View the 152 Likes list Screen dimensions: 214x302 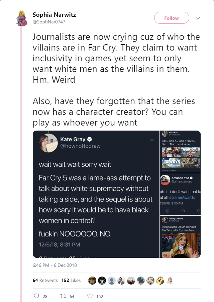pyautogui.click(x=71, y=280)
